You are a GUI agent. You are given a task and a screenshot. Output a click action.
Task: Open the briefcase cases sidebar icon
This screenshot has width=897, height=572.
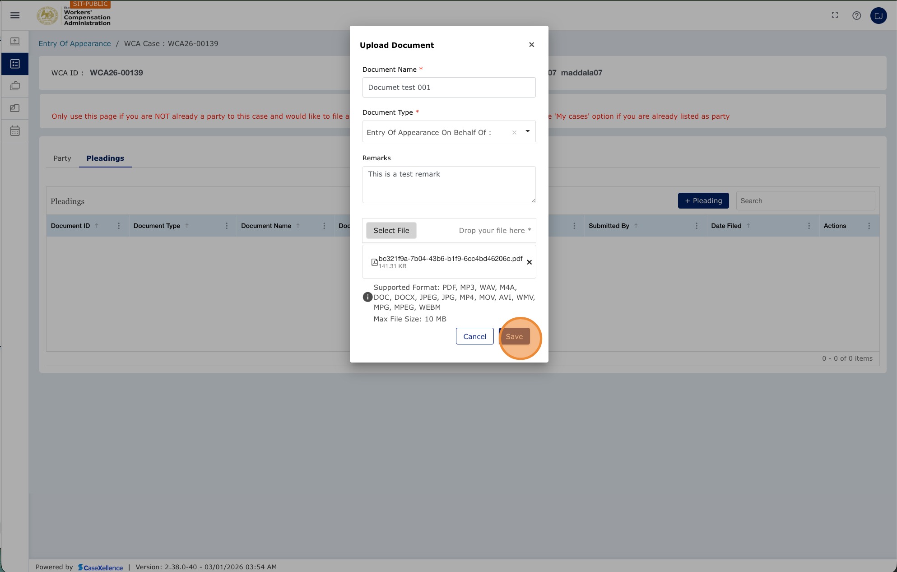point(15,86)
